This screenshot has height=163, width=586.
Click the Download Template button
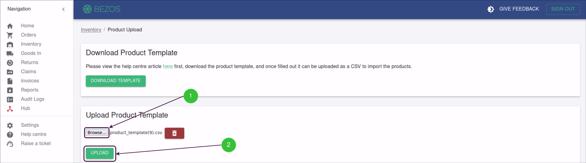coord(116,81)
